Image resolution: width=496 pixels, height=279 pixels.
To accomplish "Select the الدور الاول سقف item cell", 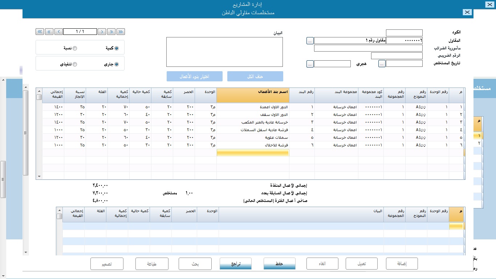I will (253, 114).
